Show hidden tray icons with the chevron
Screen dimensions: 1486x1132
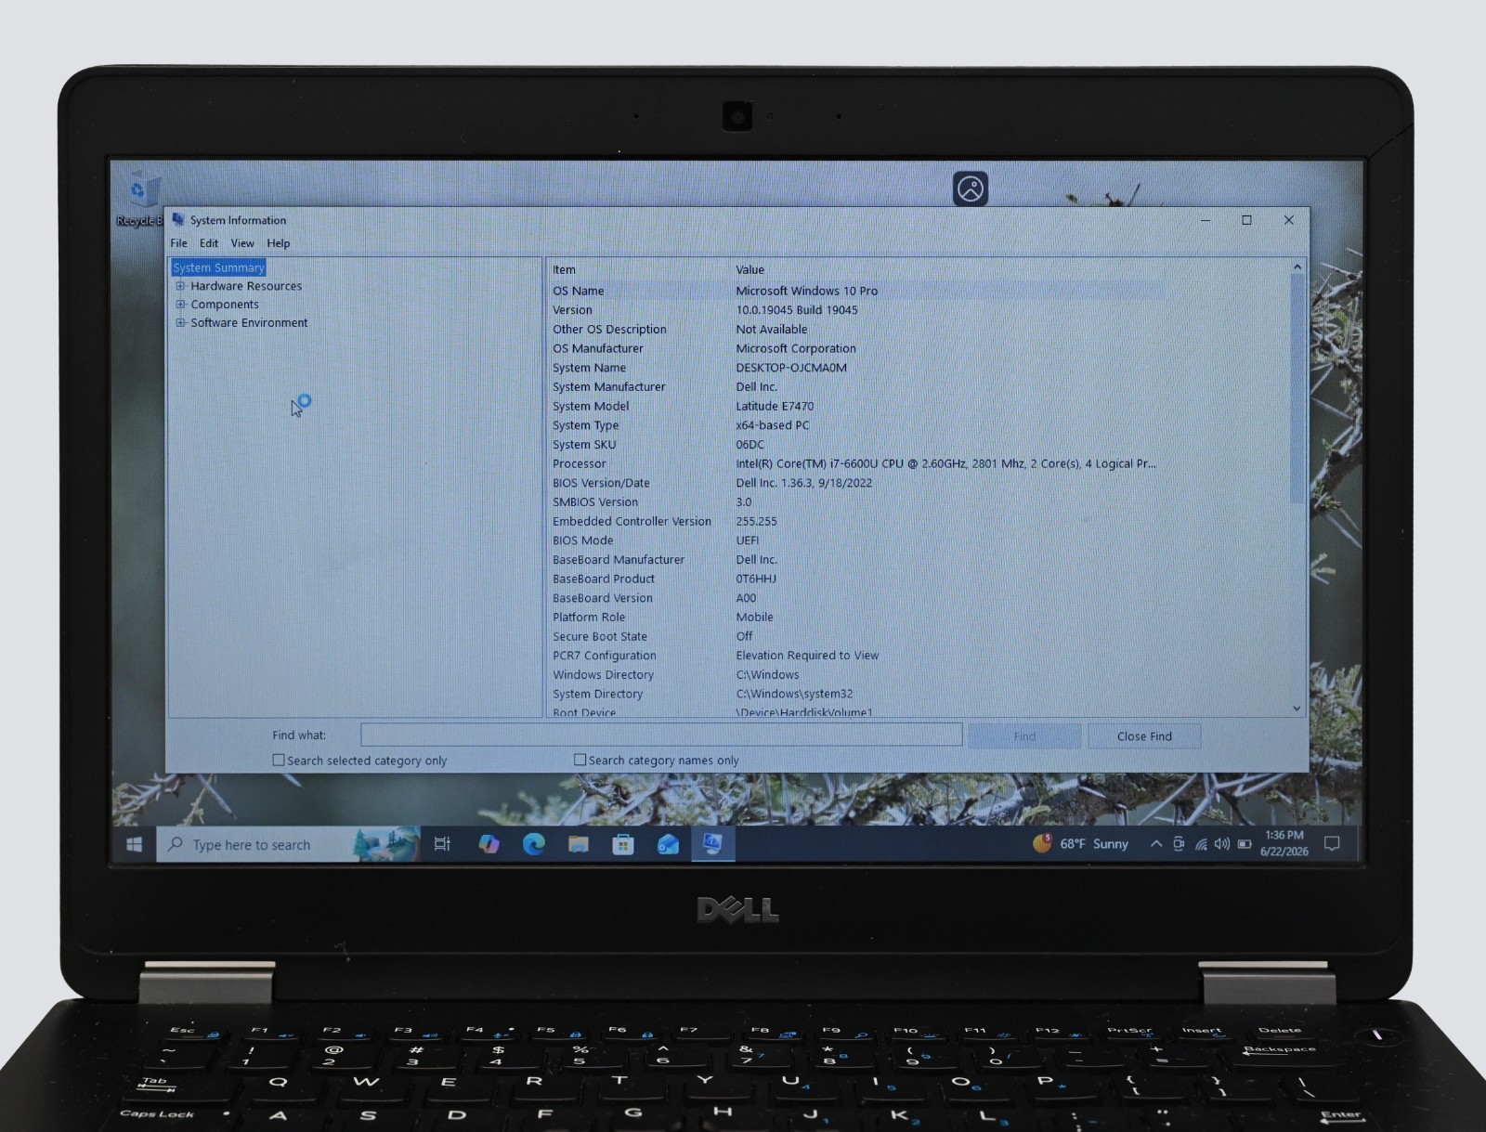(1155, 844)
